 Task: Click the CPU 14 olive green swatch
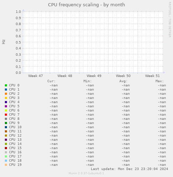tap(6, 144)
